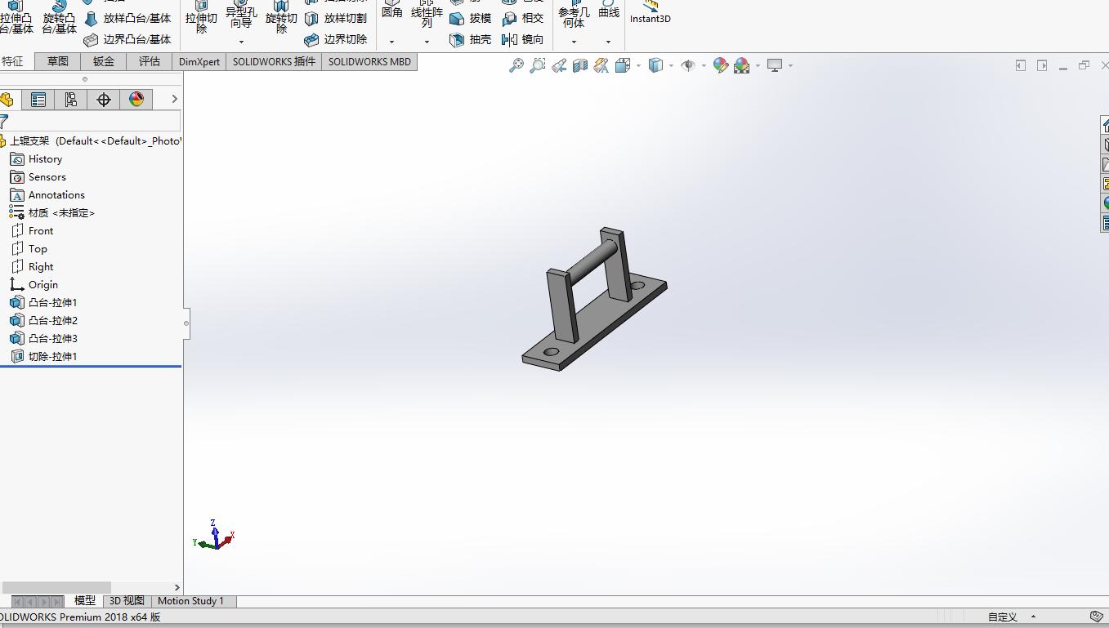Click 边界切除 boundary cut tool
1109x628 pixels.
(x=336, y=39)
